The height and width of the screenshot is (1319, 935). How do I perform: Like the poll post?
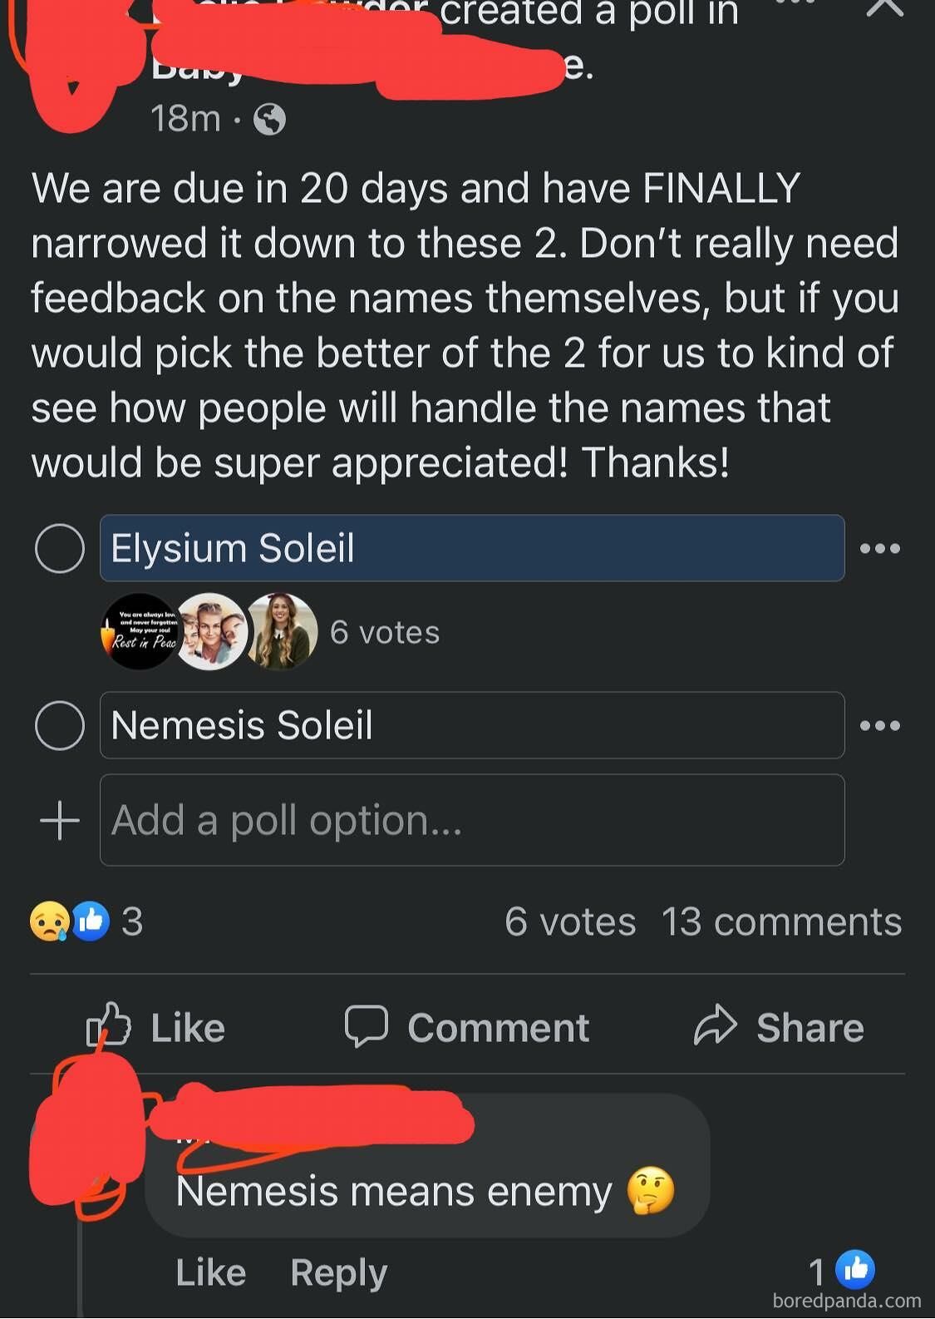click(x=156, y=1027)
